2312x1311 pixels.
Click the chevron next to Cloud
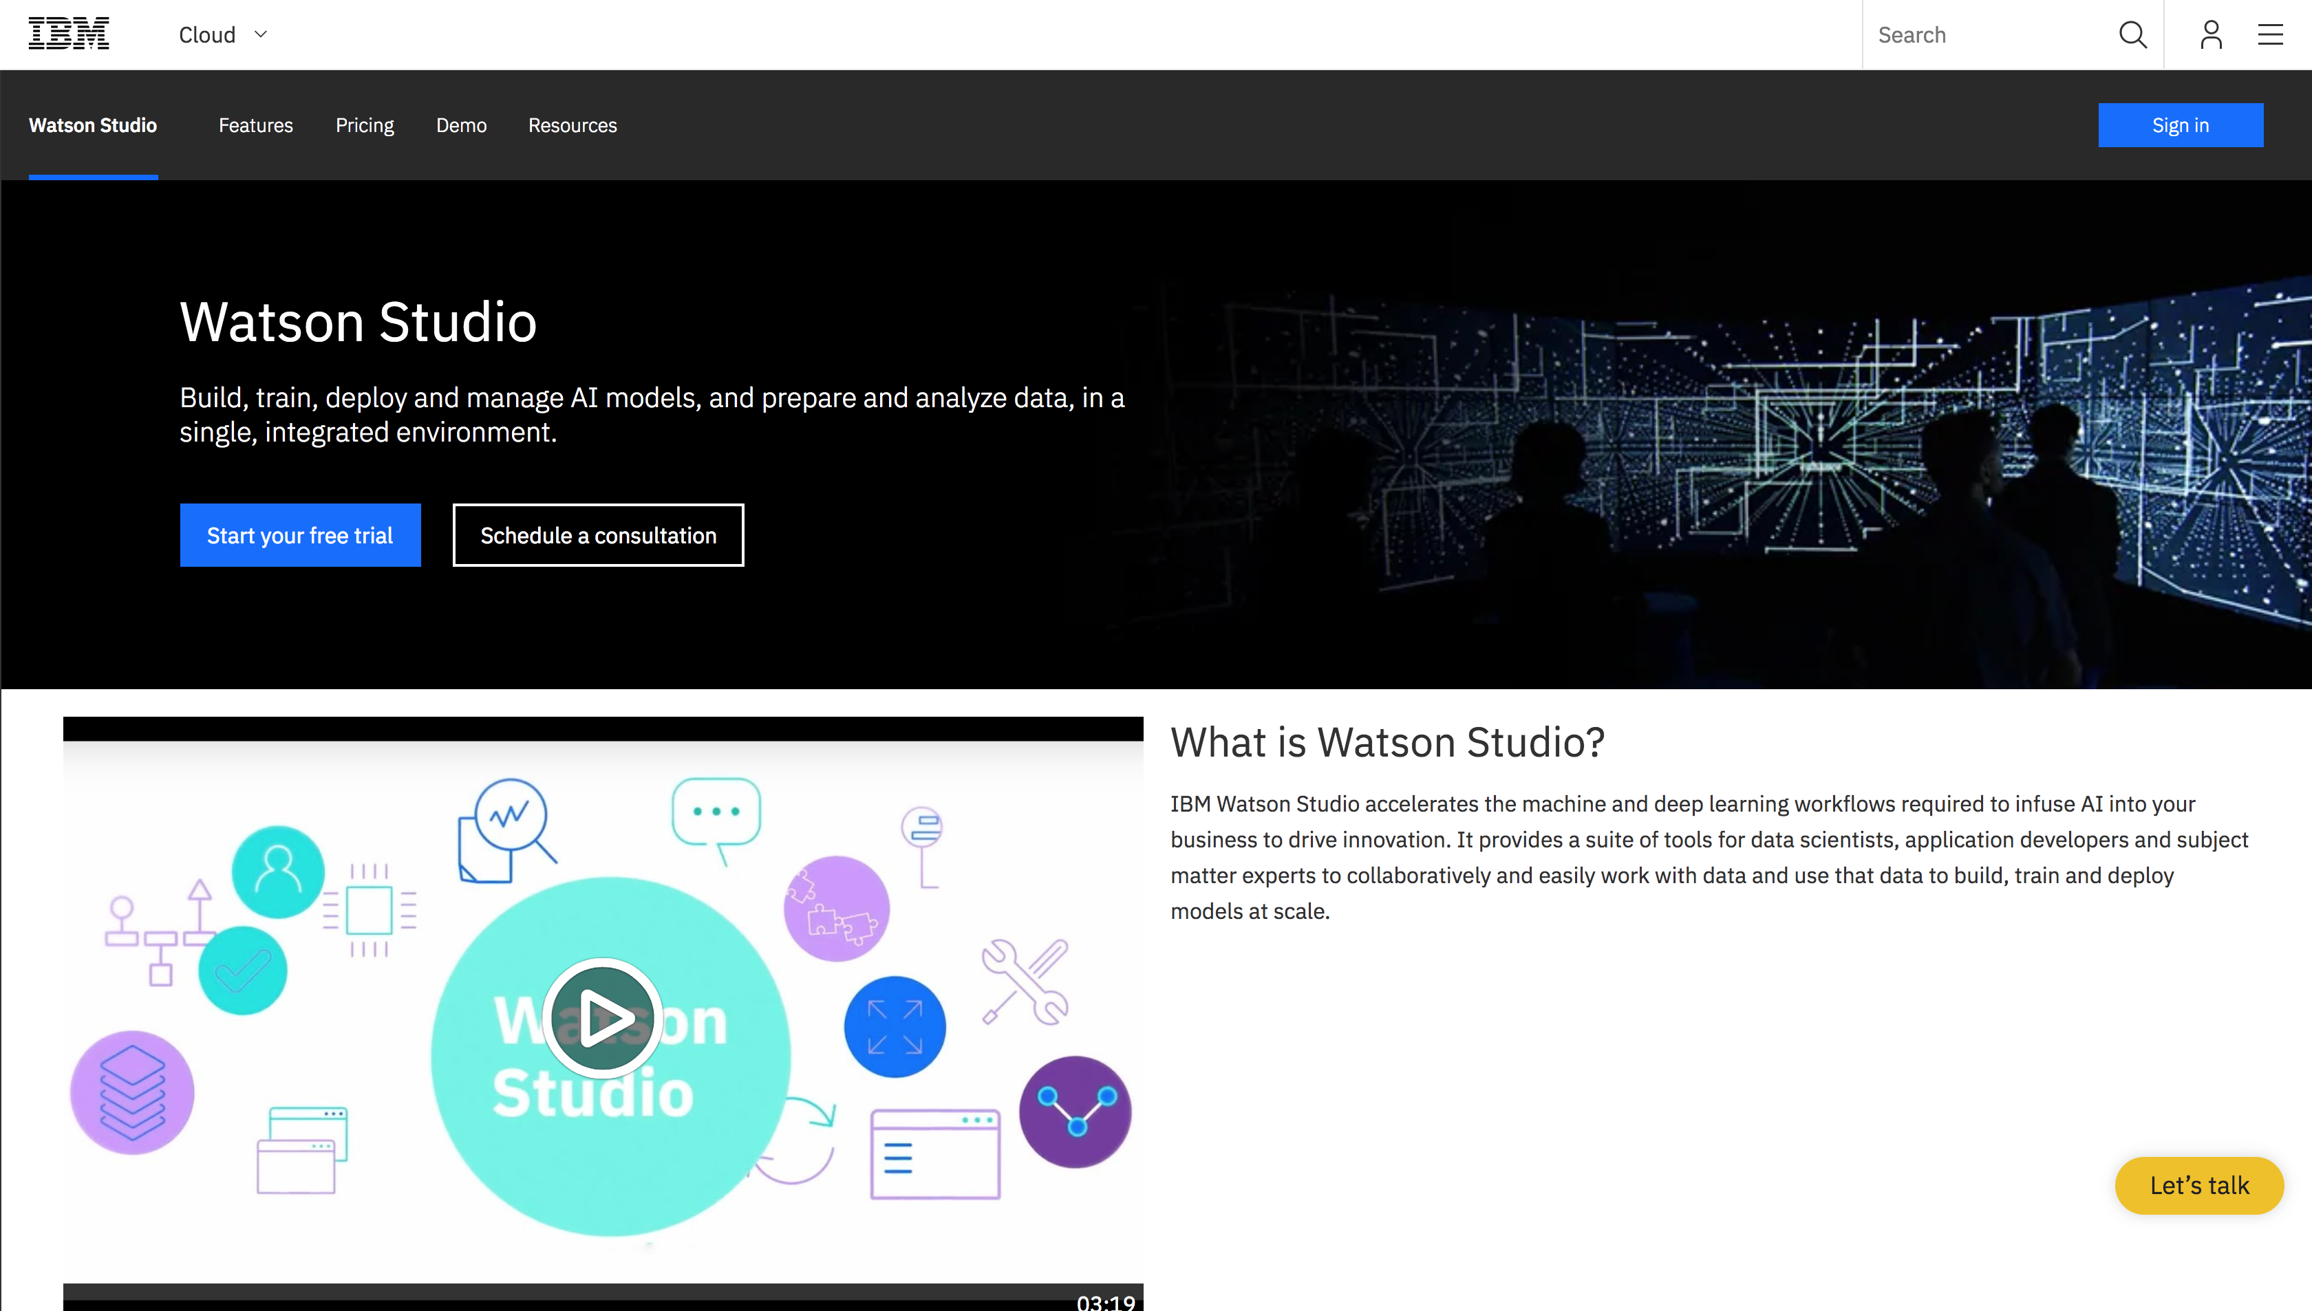(x=261, y=34)
